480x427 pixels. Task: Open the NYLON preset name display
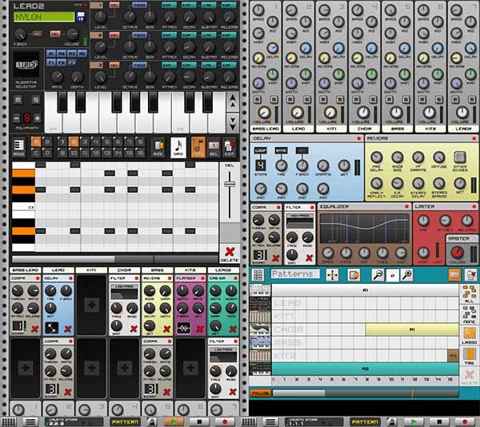44,17
